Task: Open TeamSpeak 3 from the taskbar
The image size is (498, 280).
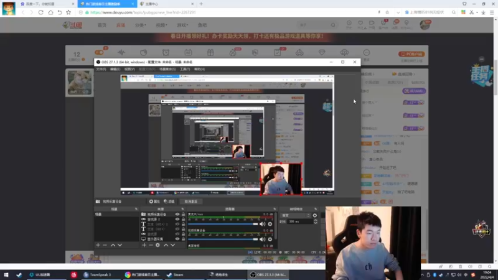Action: click(x=98, y=274)
